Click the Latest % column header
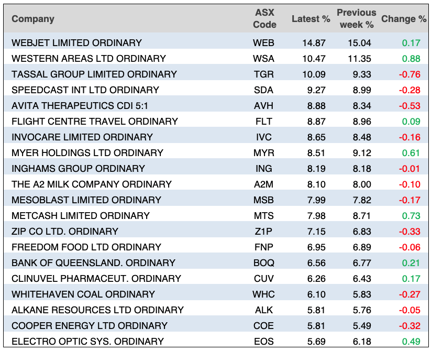Screen dimensions: 432x351 tap(311, 19)
